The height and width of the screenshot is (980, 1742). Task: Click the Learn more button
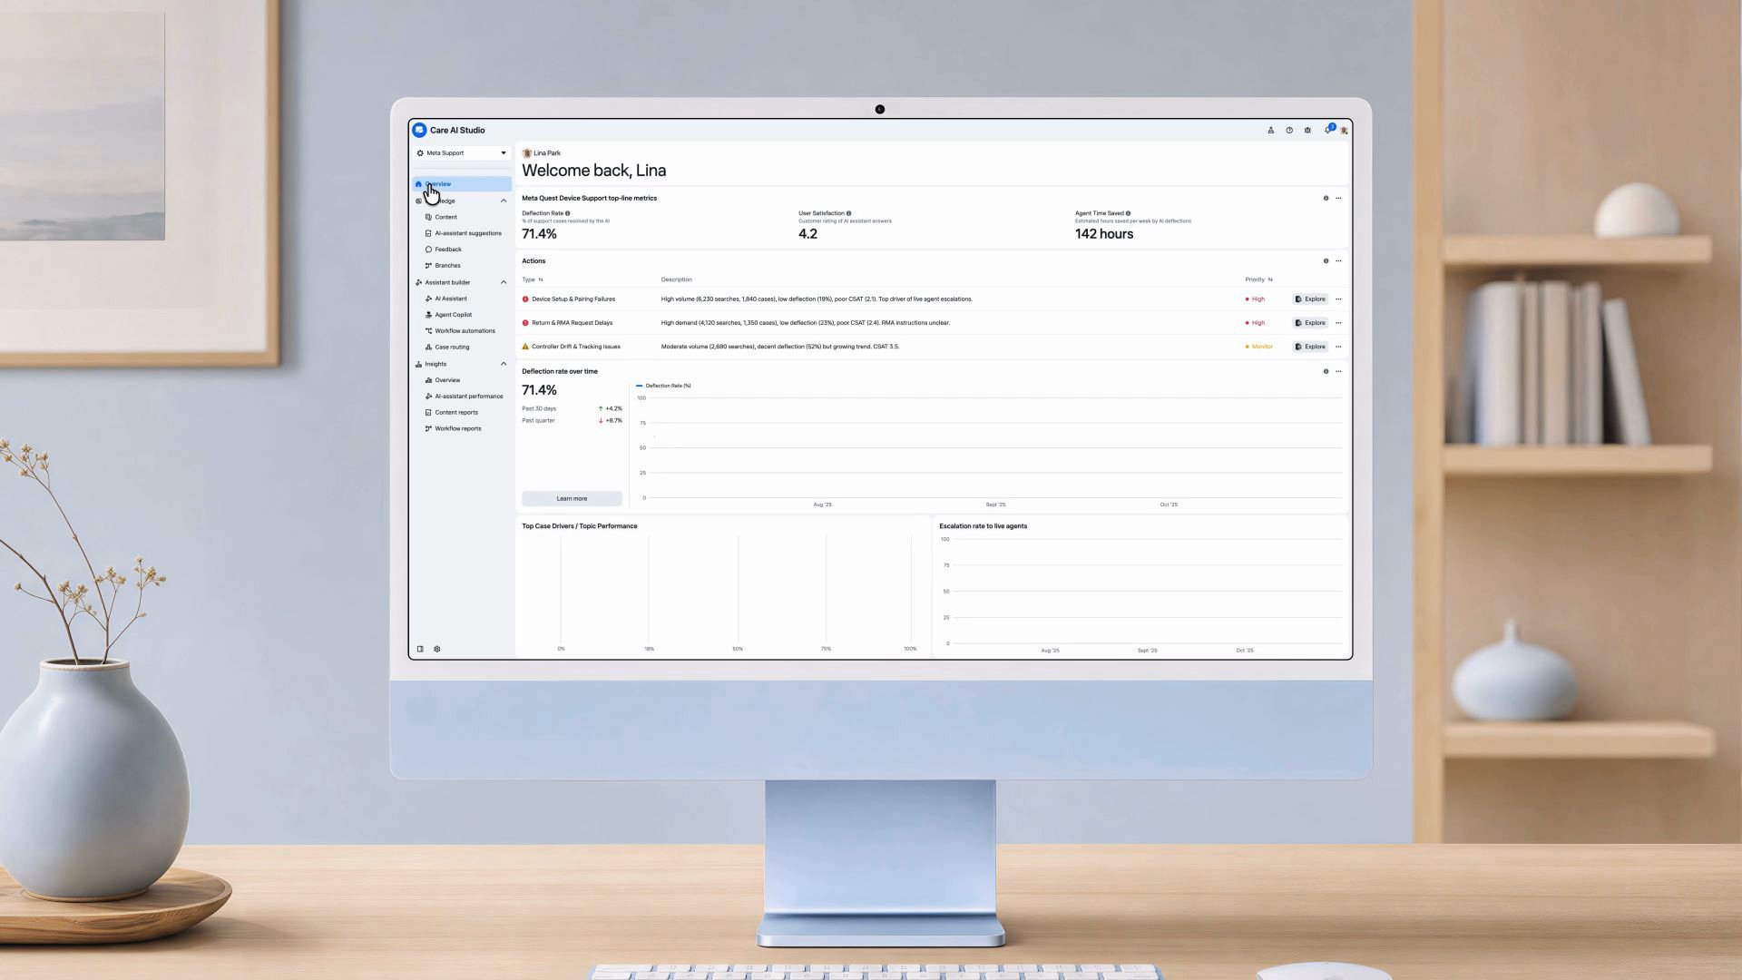pos(572,498)
